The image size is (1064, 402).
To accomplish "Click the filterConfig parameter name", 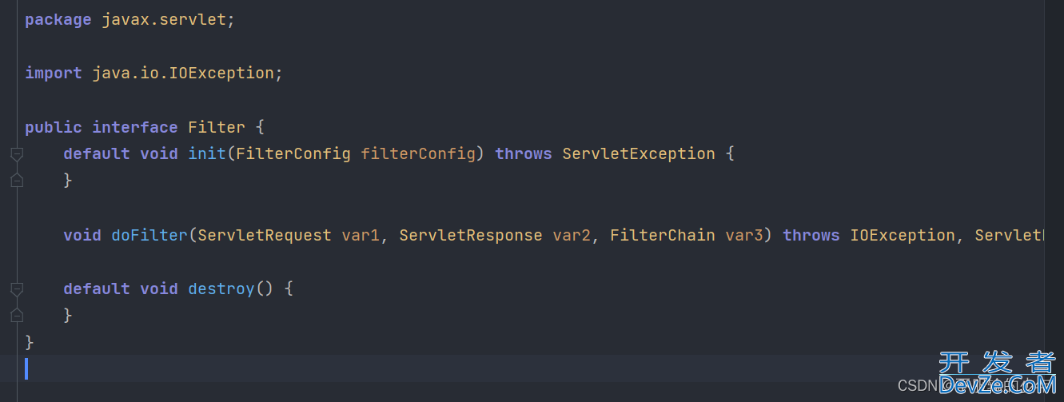I will click(x=418, y=153).
